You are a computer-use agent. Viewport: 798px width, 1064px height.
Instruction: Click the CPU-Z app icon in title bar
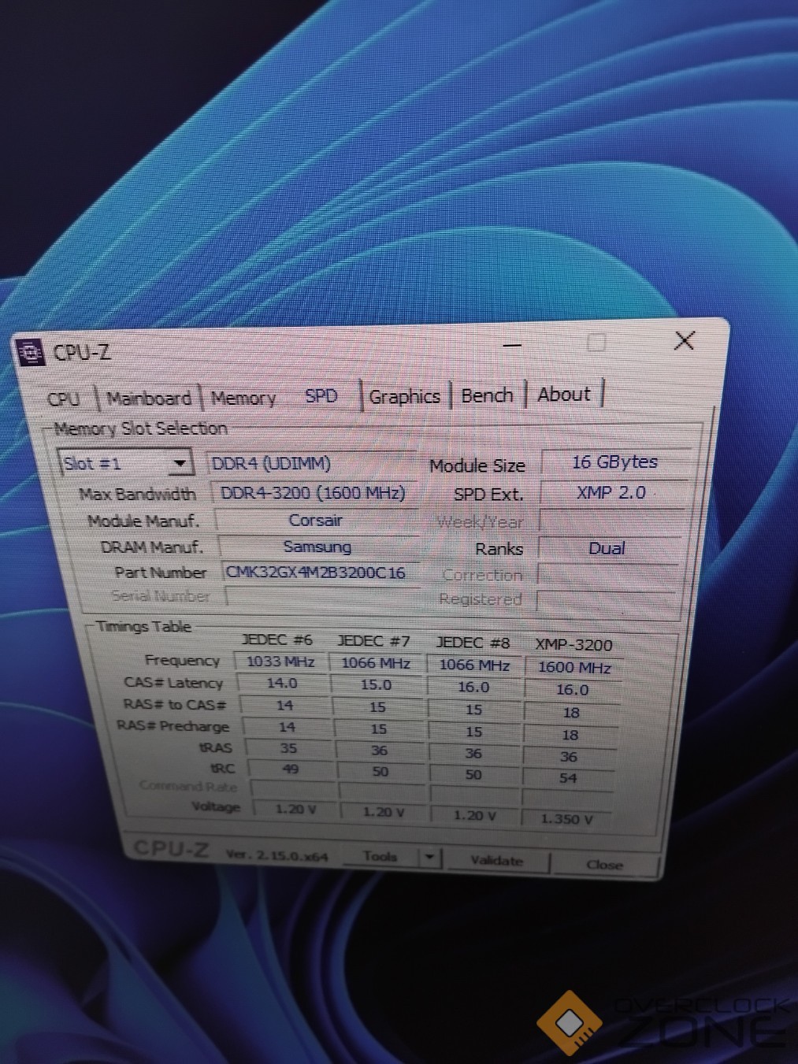click(31, 353)
